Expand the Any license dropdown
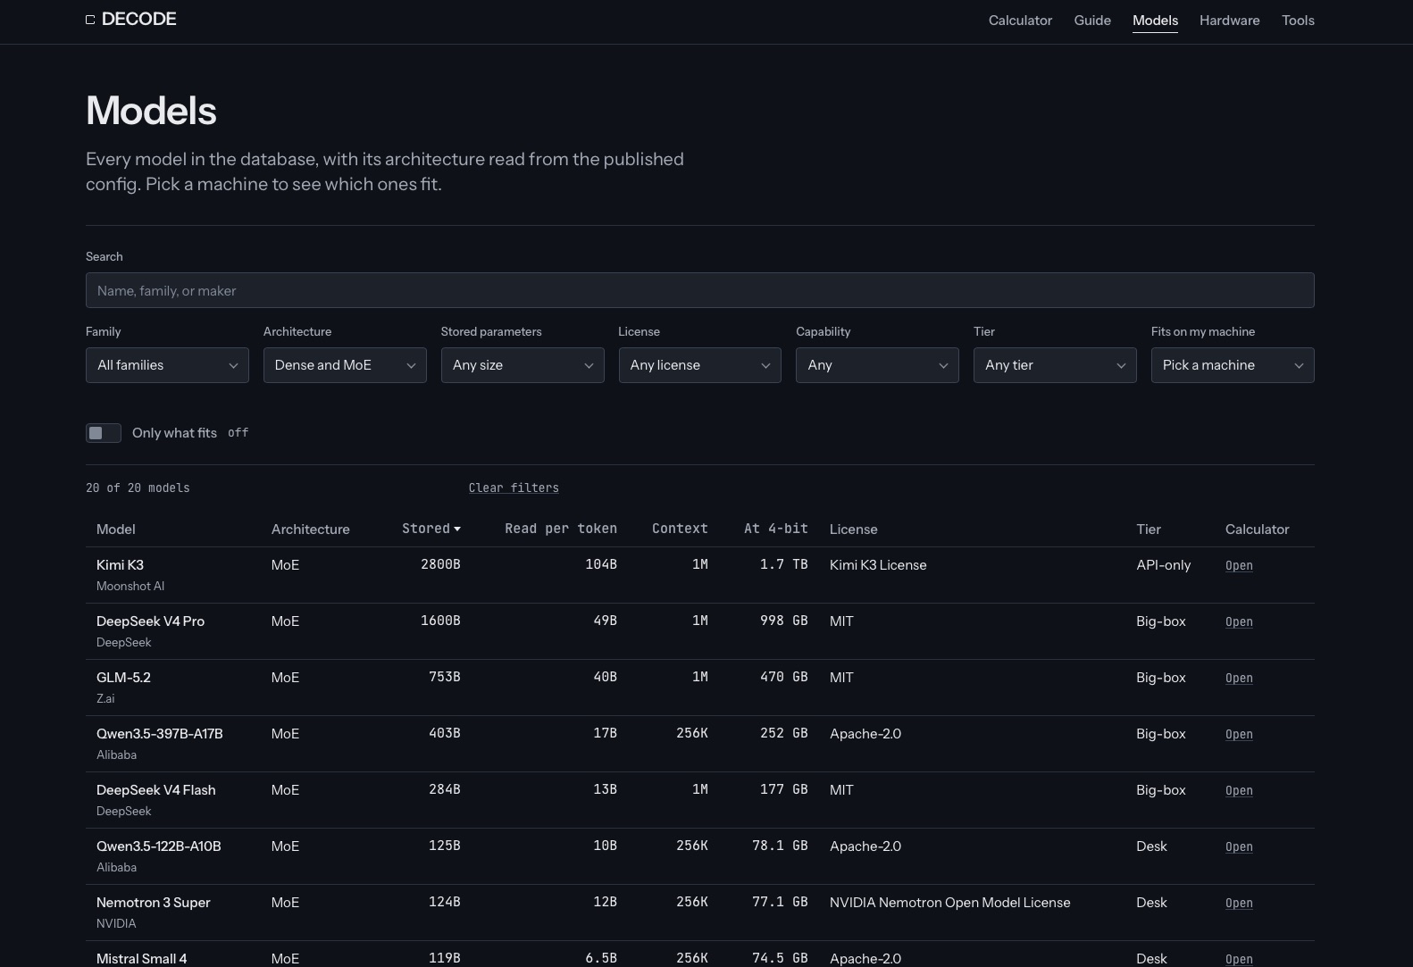This screenshot has height=967, width=1413. click(x=699, y=365)
